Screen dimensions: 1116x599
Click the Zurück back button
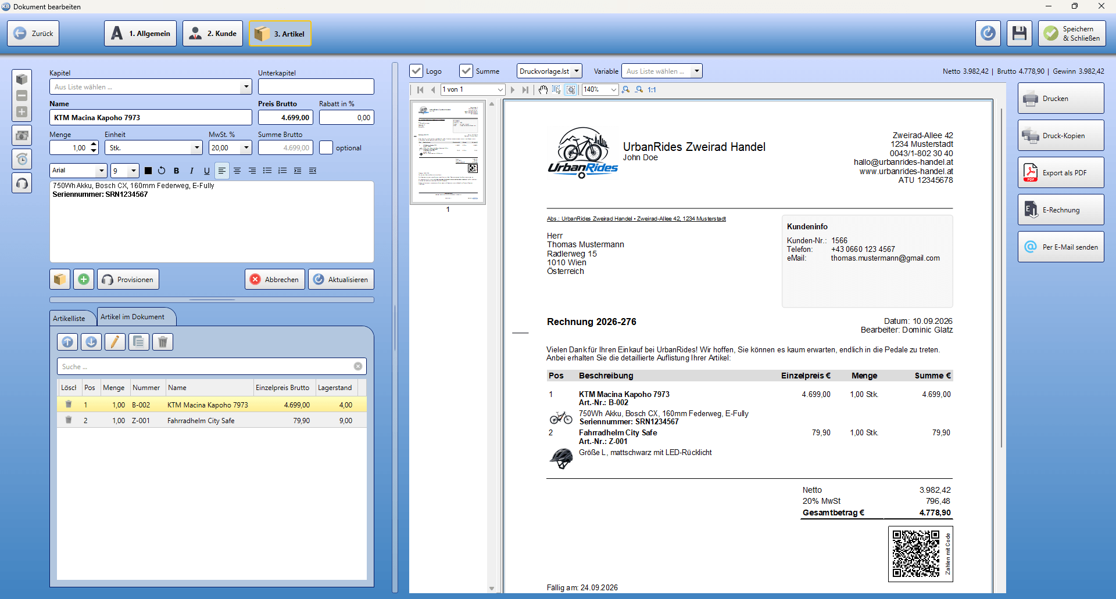coord(33,34)
